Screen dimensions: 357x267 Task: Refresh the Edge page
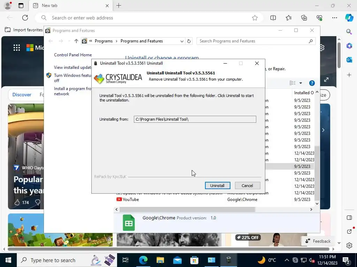click(25, 18)
